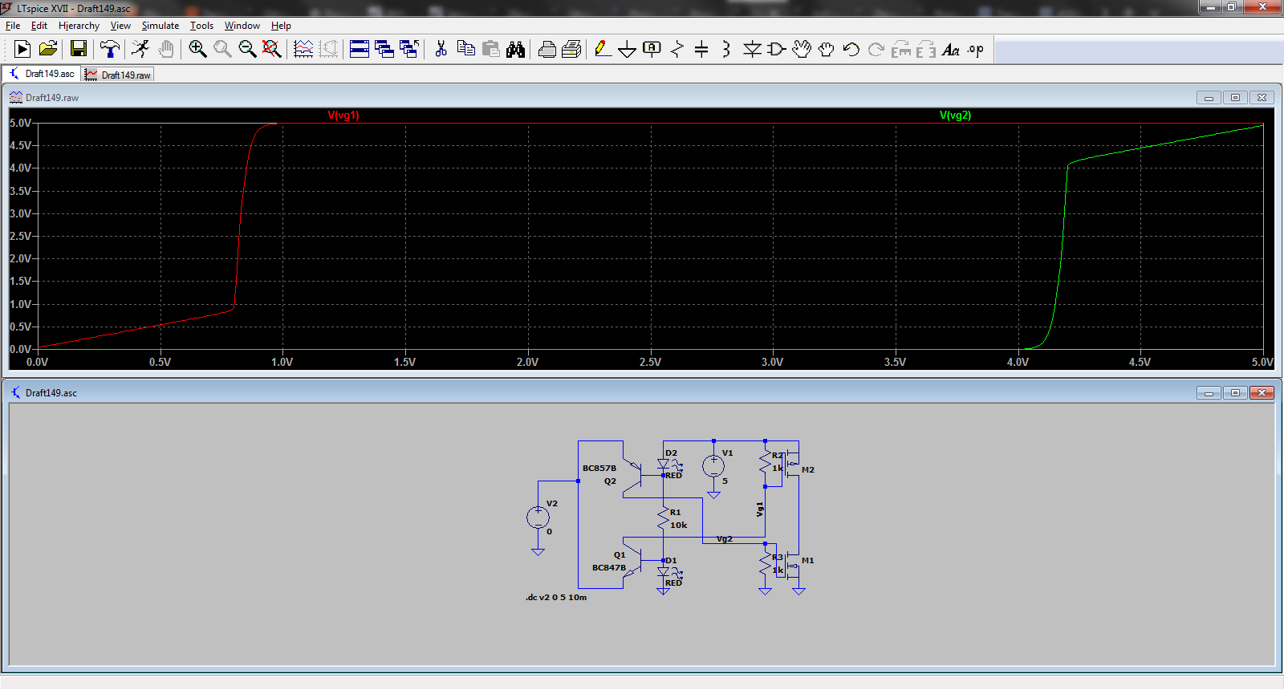Select the Label Net tool

pyautogui.click(x=652, y=50)
